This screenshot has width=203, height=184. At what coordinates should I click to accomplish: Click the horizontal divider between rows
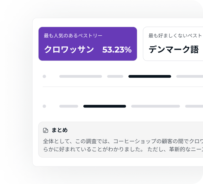[123, 87]
